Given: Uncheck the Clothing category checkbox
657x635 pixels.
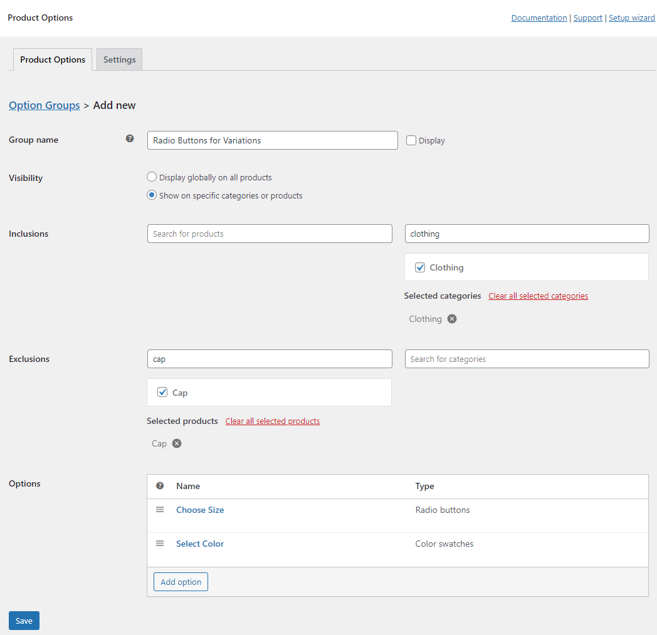Looking at the screenshot, I should click(420, 268).
